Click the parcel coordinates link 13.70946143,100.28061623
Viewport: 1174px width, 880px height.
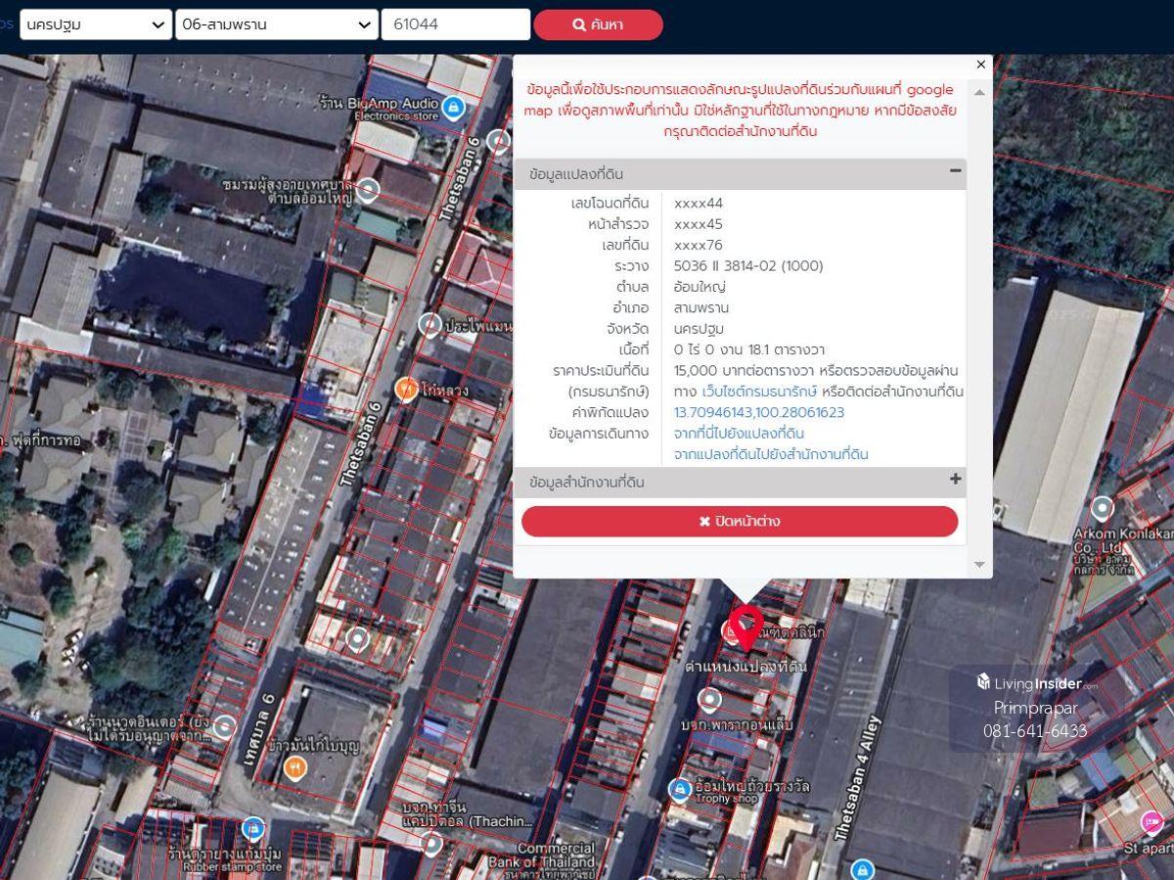758,412
